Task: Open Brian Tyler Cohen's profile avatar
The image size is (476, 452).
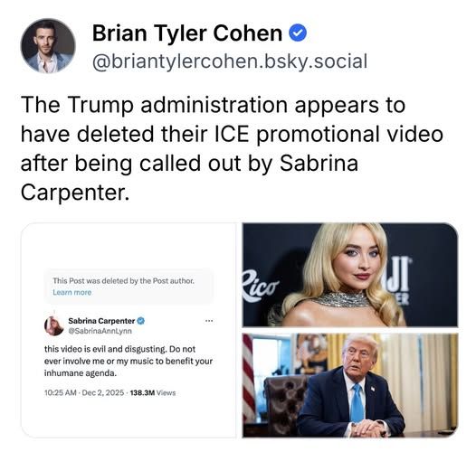Action: 48,46
